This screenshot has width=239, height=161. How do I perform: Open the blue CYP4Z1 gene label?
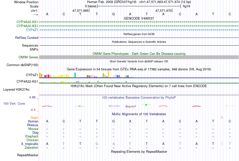click(32, 30)
